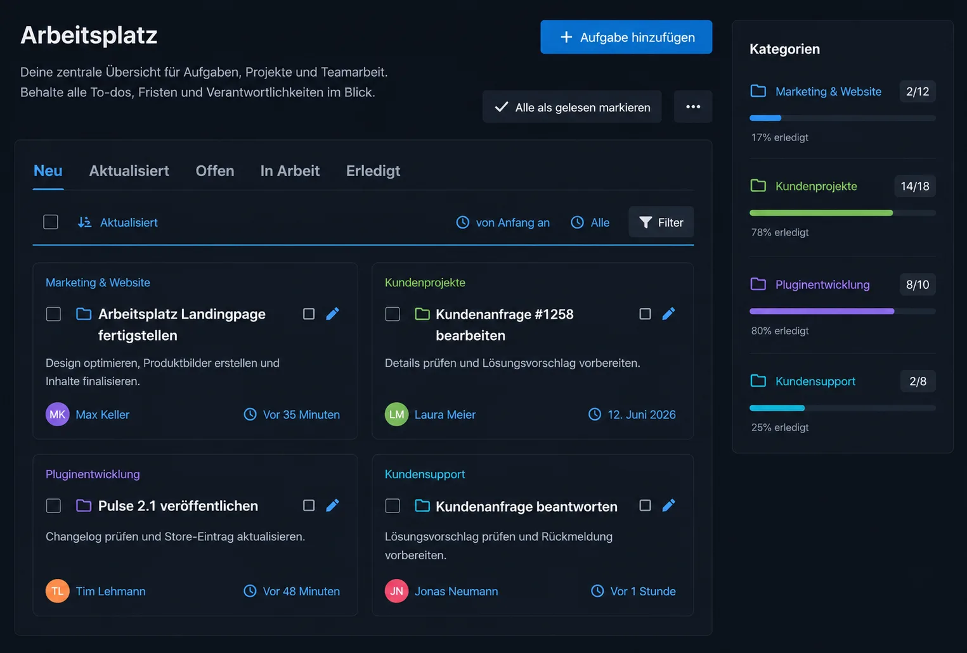
Task: Click the Marketing & Website progress bar
Action: (843, 118)
